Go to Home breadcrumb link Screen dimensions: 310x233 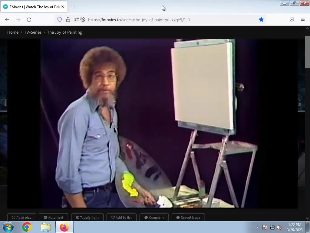[13, 32]
